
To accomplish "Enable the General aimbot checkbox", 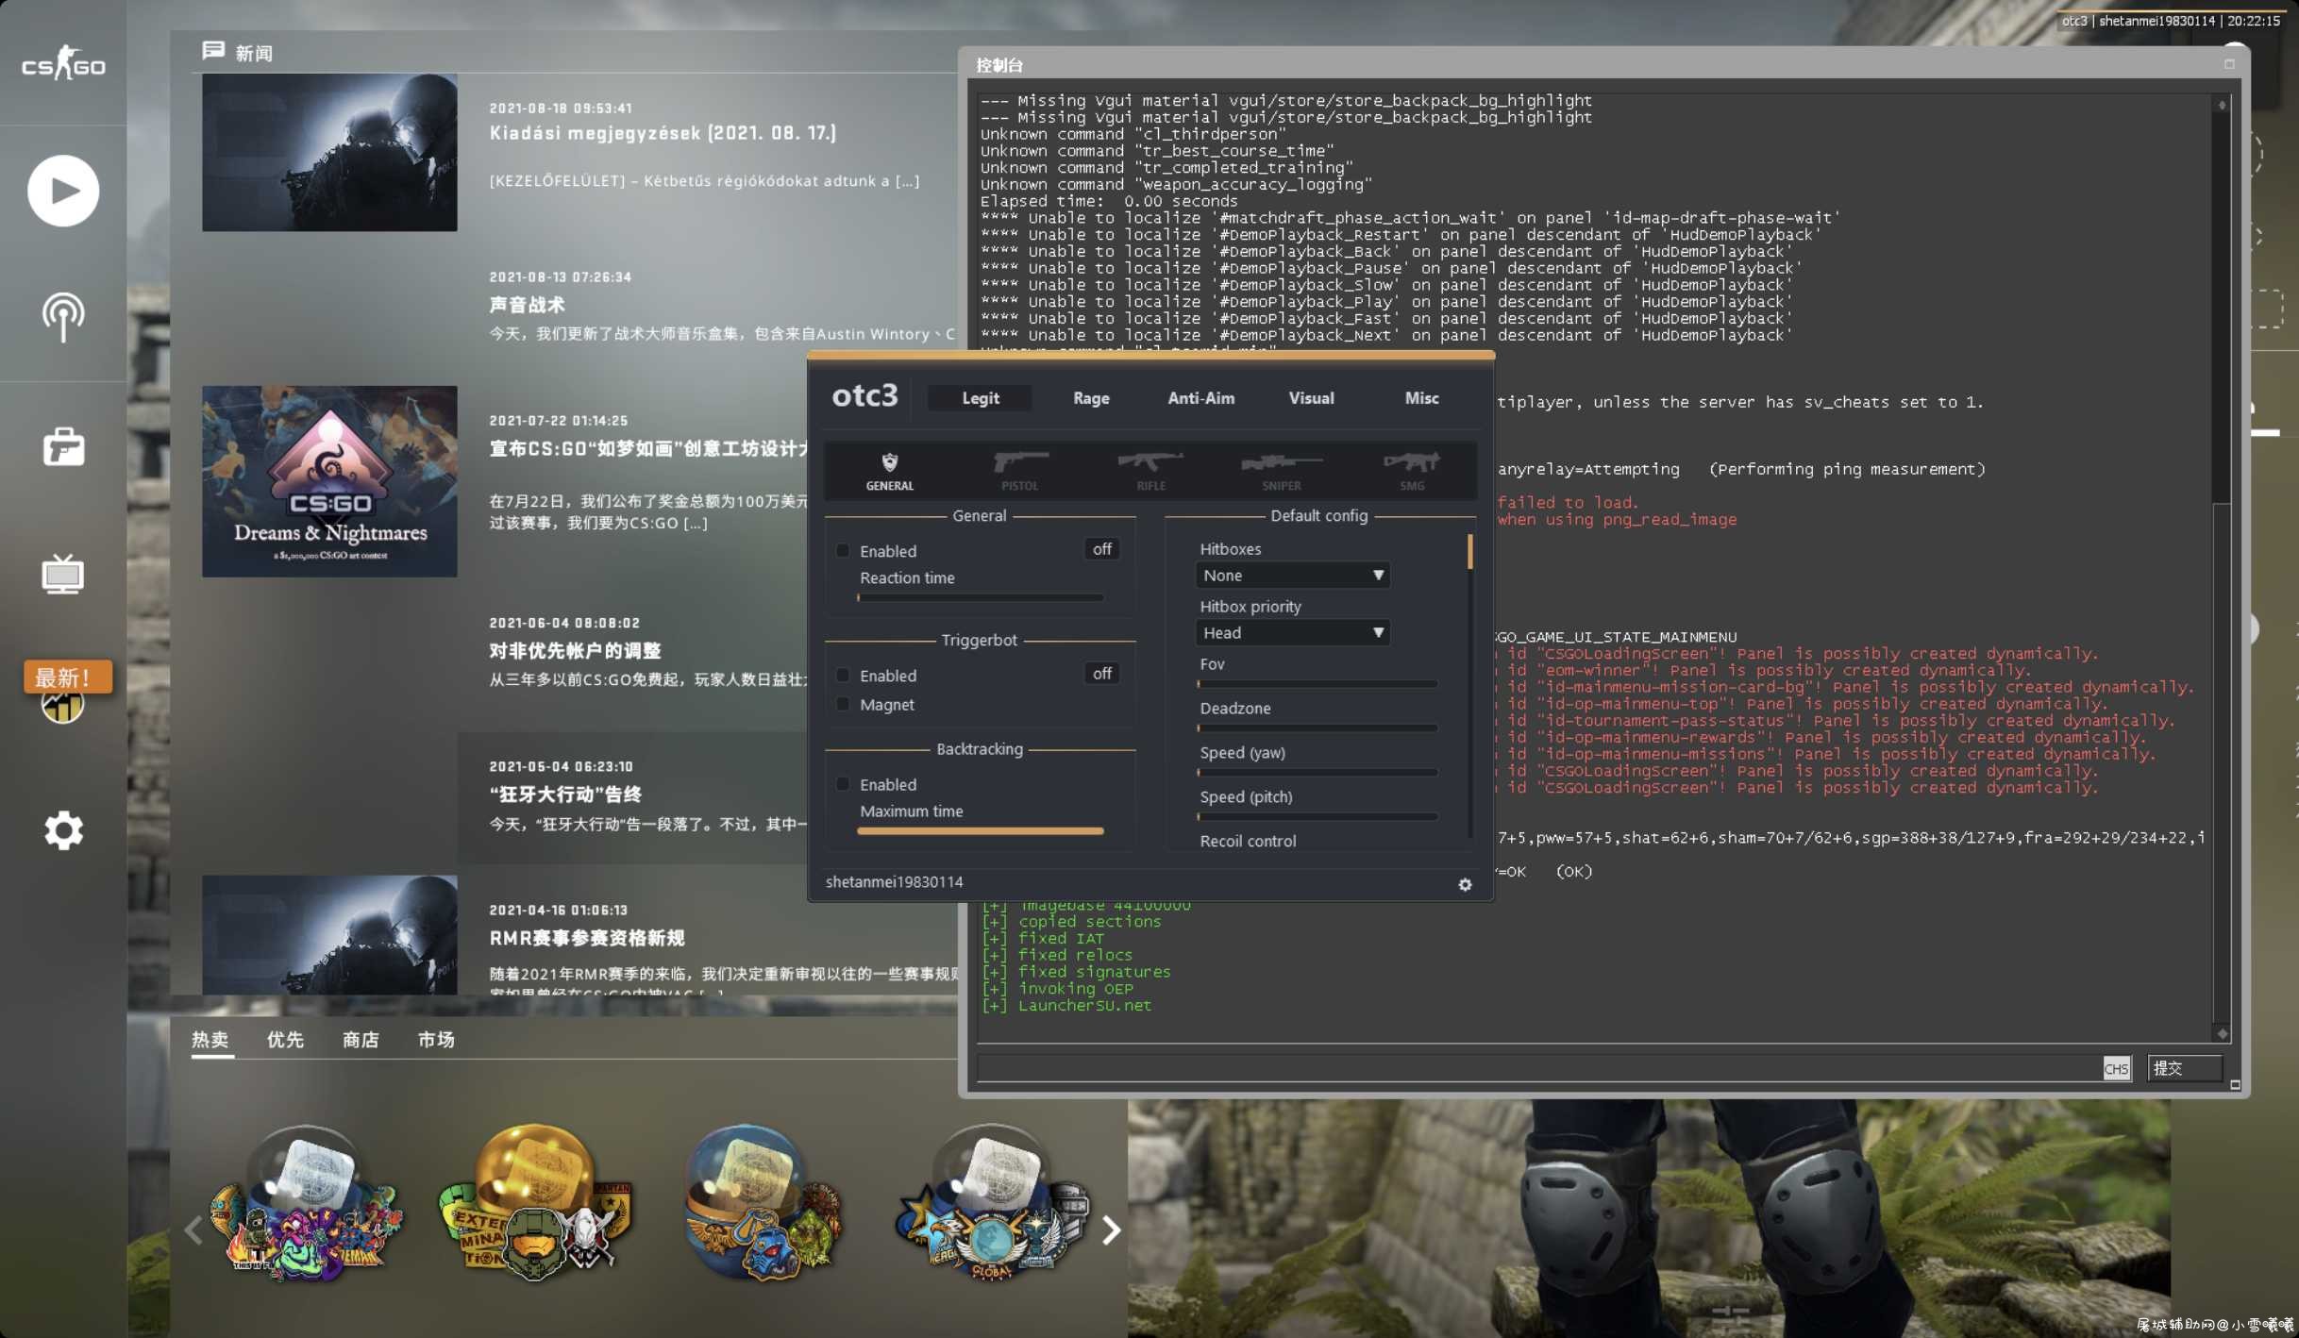I will coord(843,551).
